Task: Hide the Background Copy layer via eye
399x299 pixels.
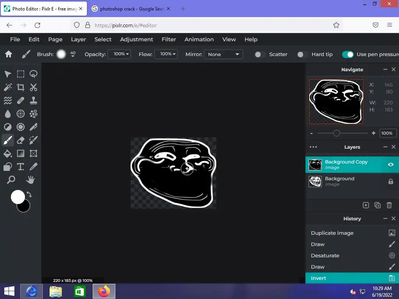Action: [390, 165]
